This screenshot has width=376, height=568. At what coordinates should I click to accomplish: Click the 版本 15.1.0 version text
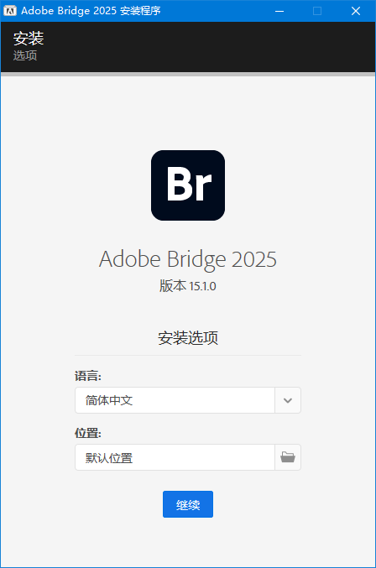[x=188, y=286]
